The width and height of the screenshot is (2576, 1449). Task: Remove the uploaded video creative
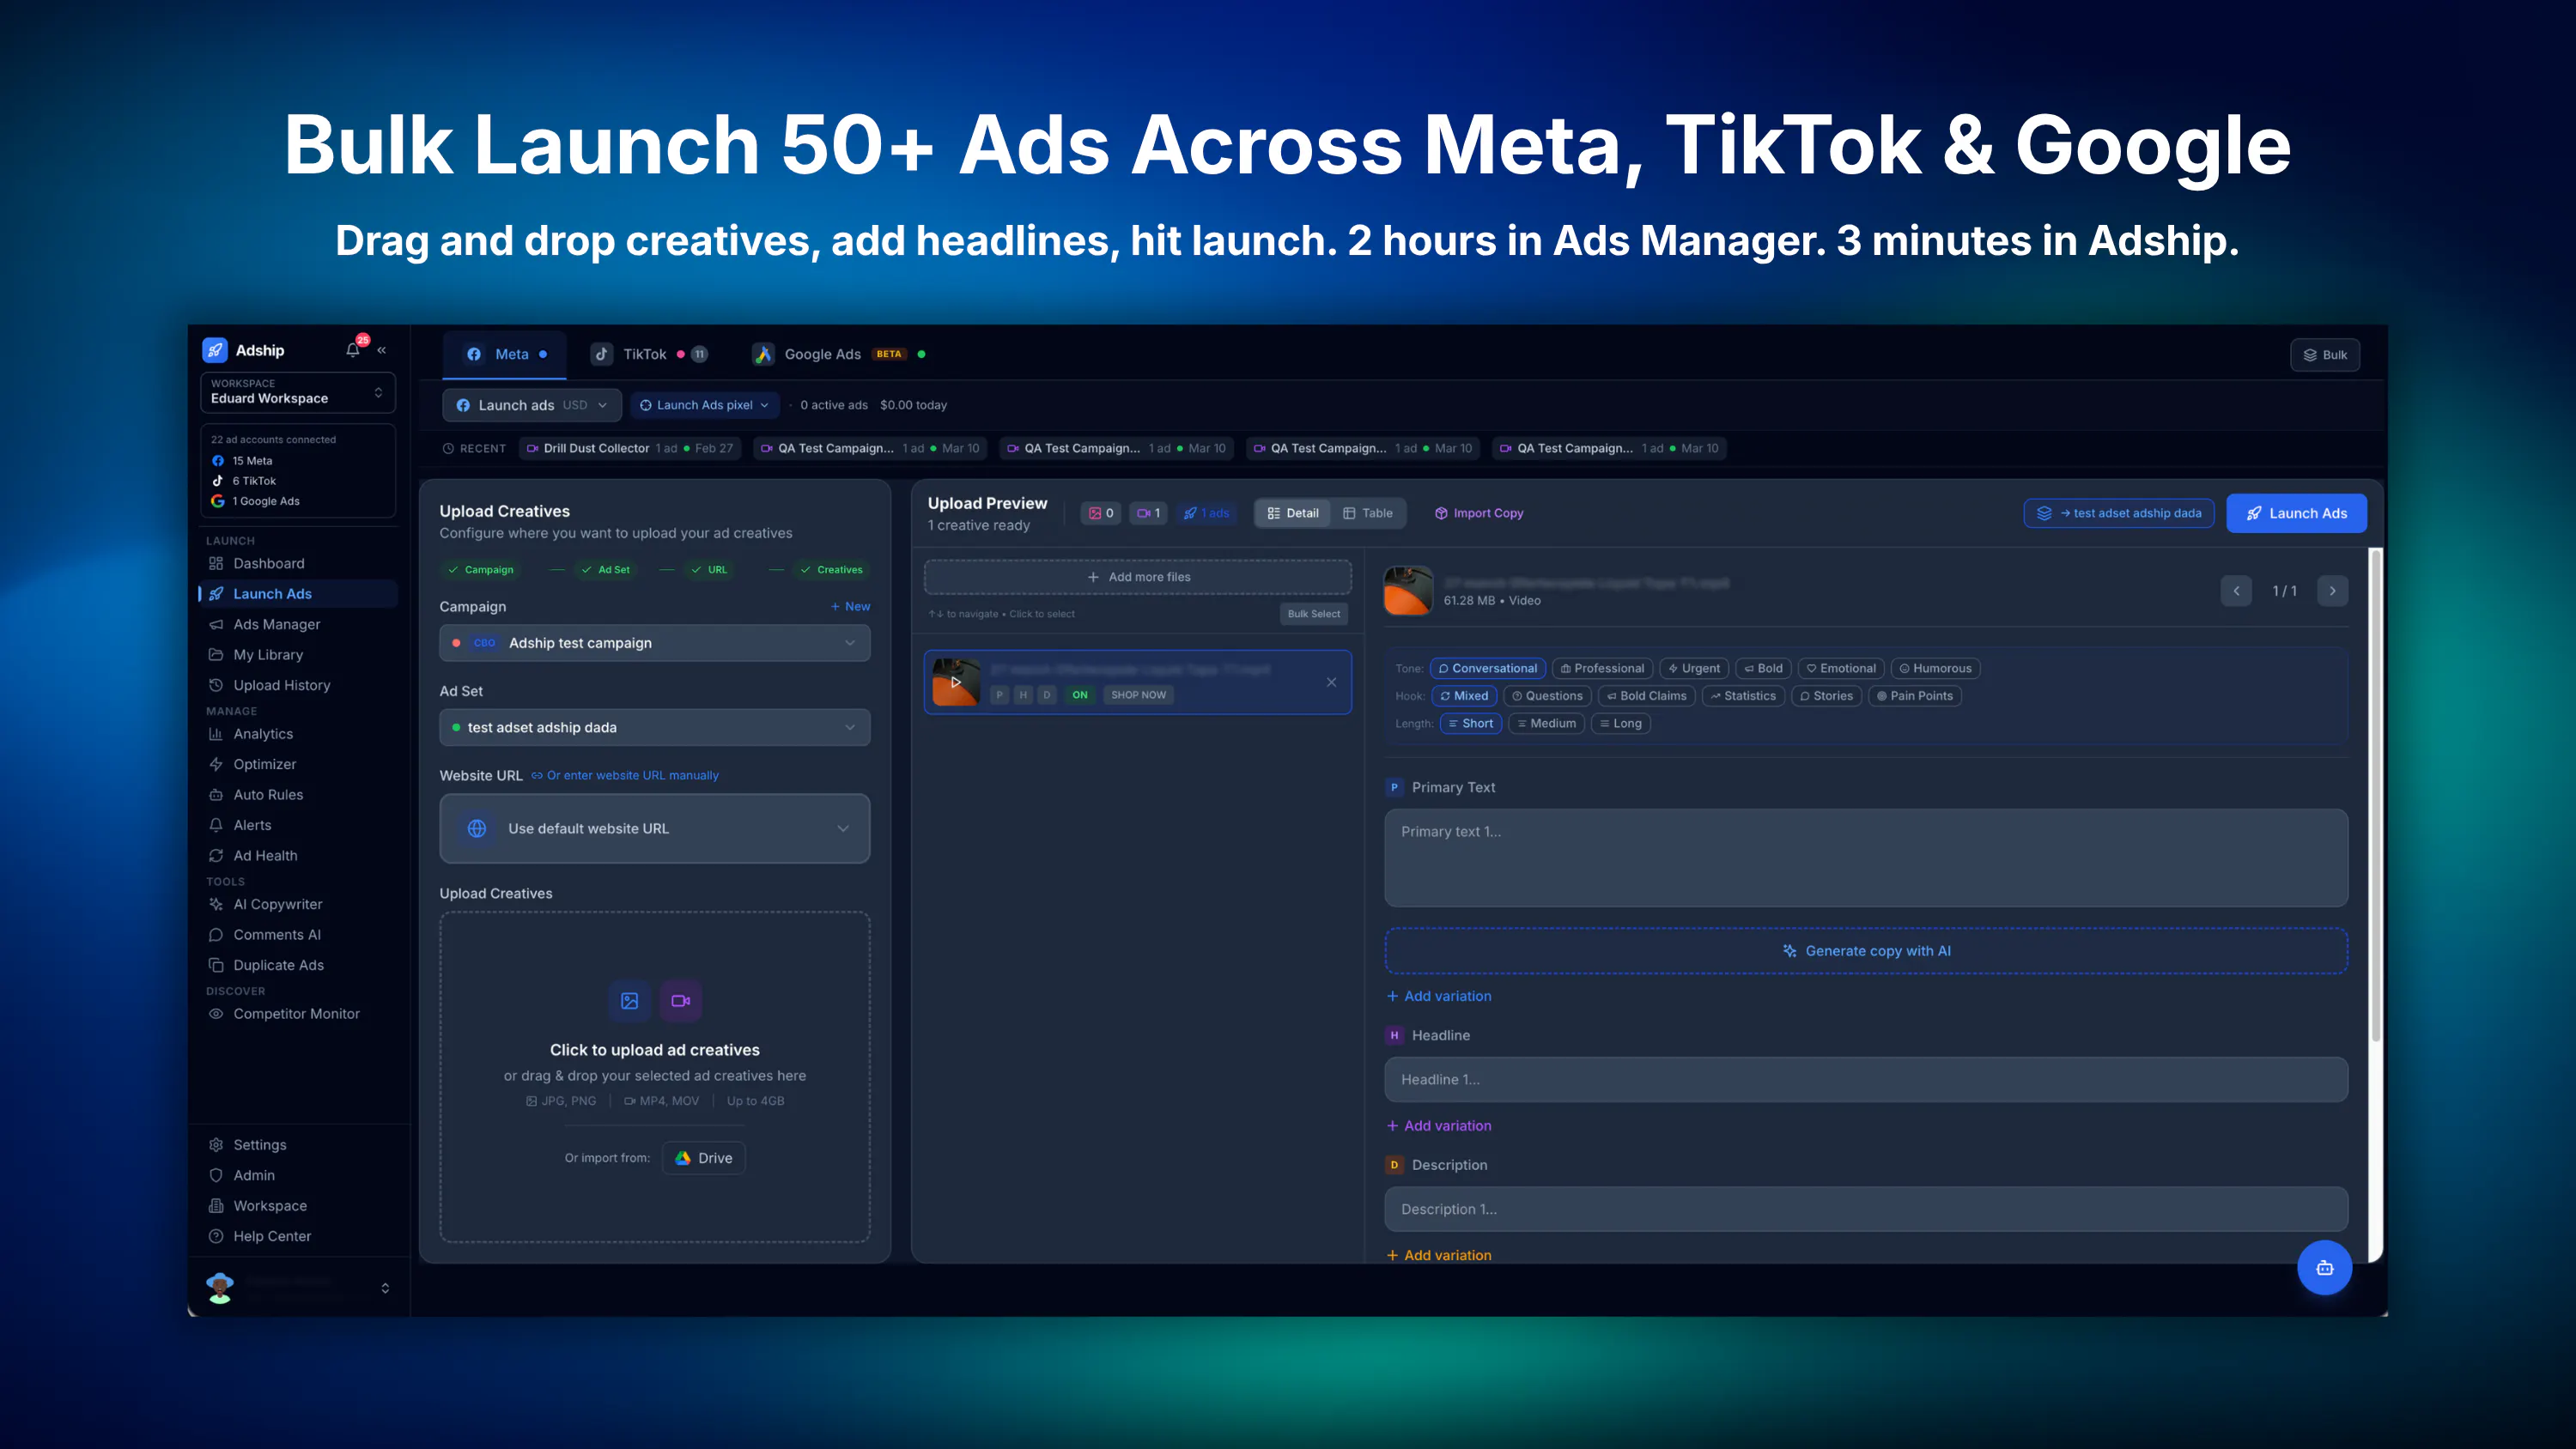coord(1332,682)
